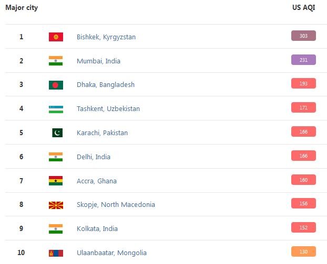Open Karachi, Pakistan city link

click(x=102, y=133)
